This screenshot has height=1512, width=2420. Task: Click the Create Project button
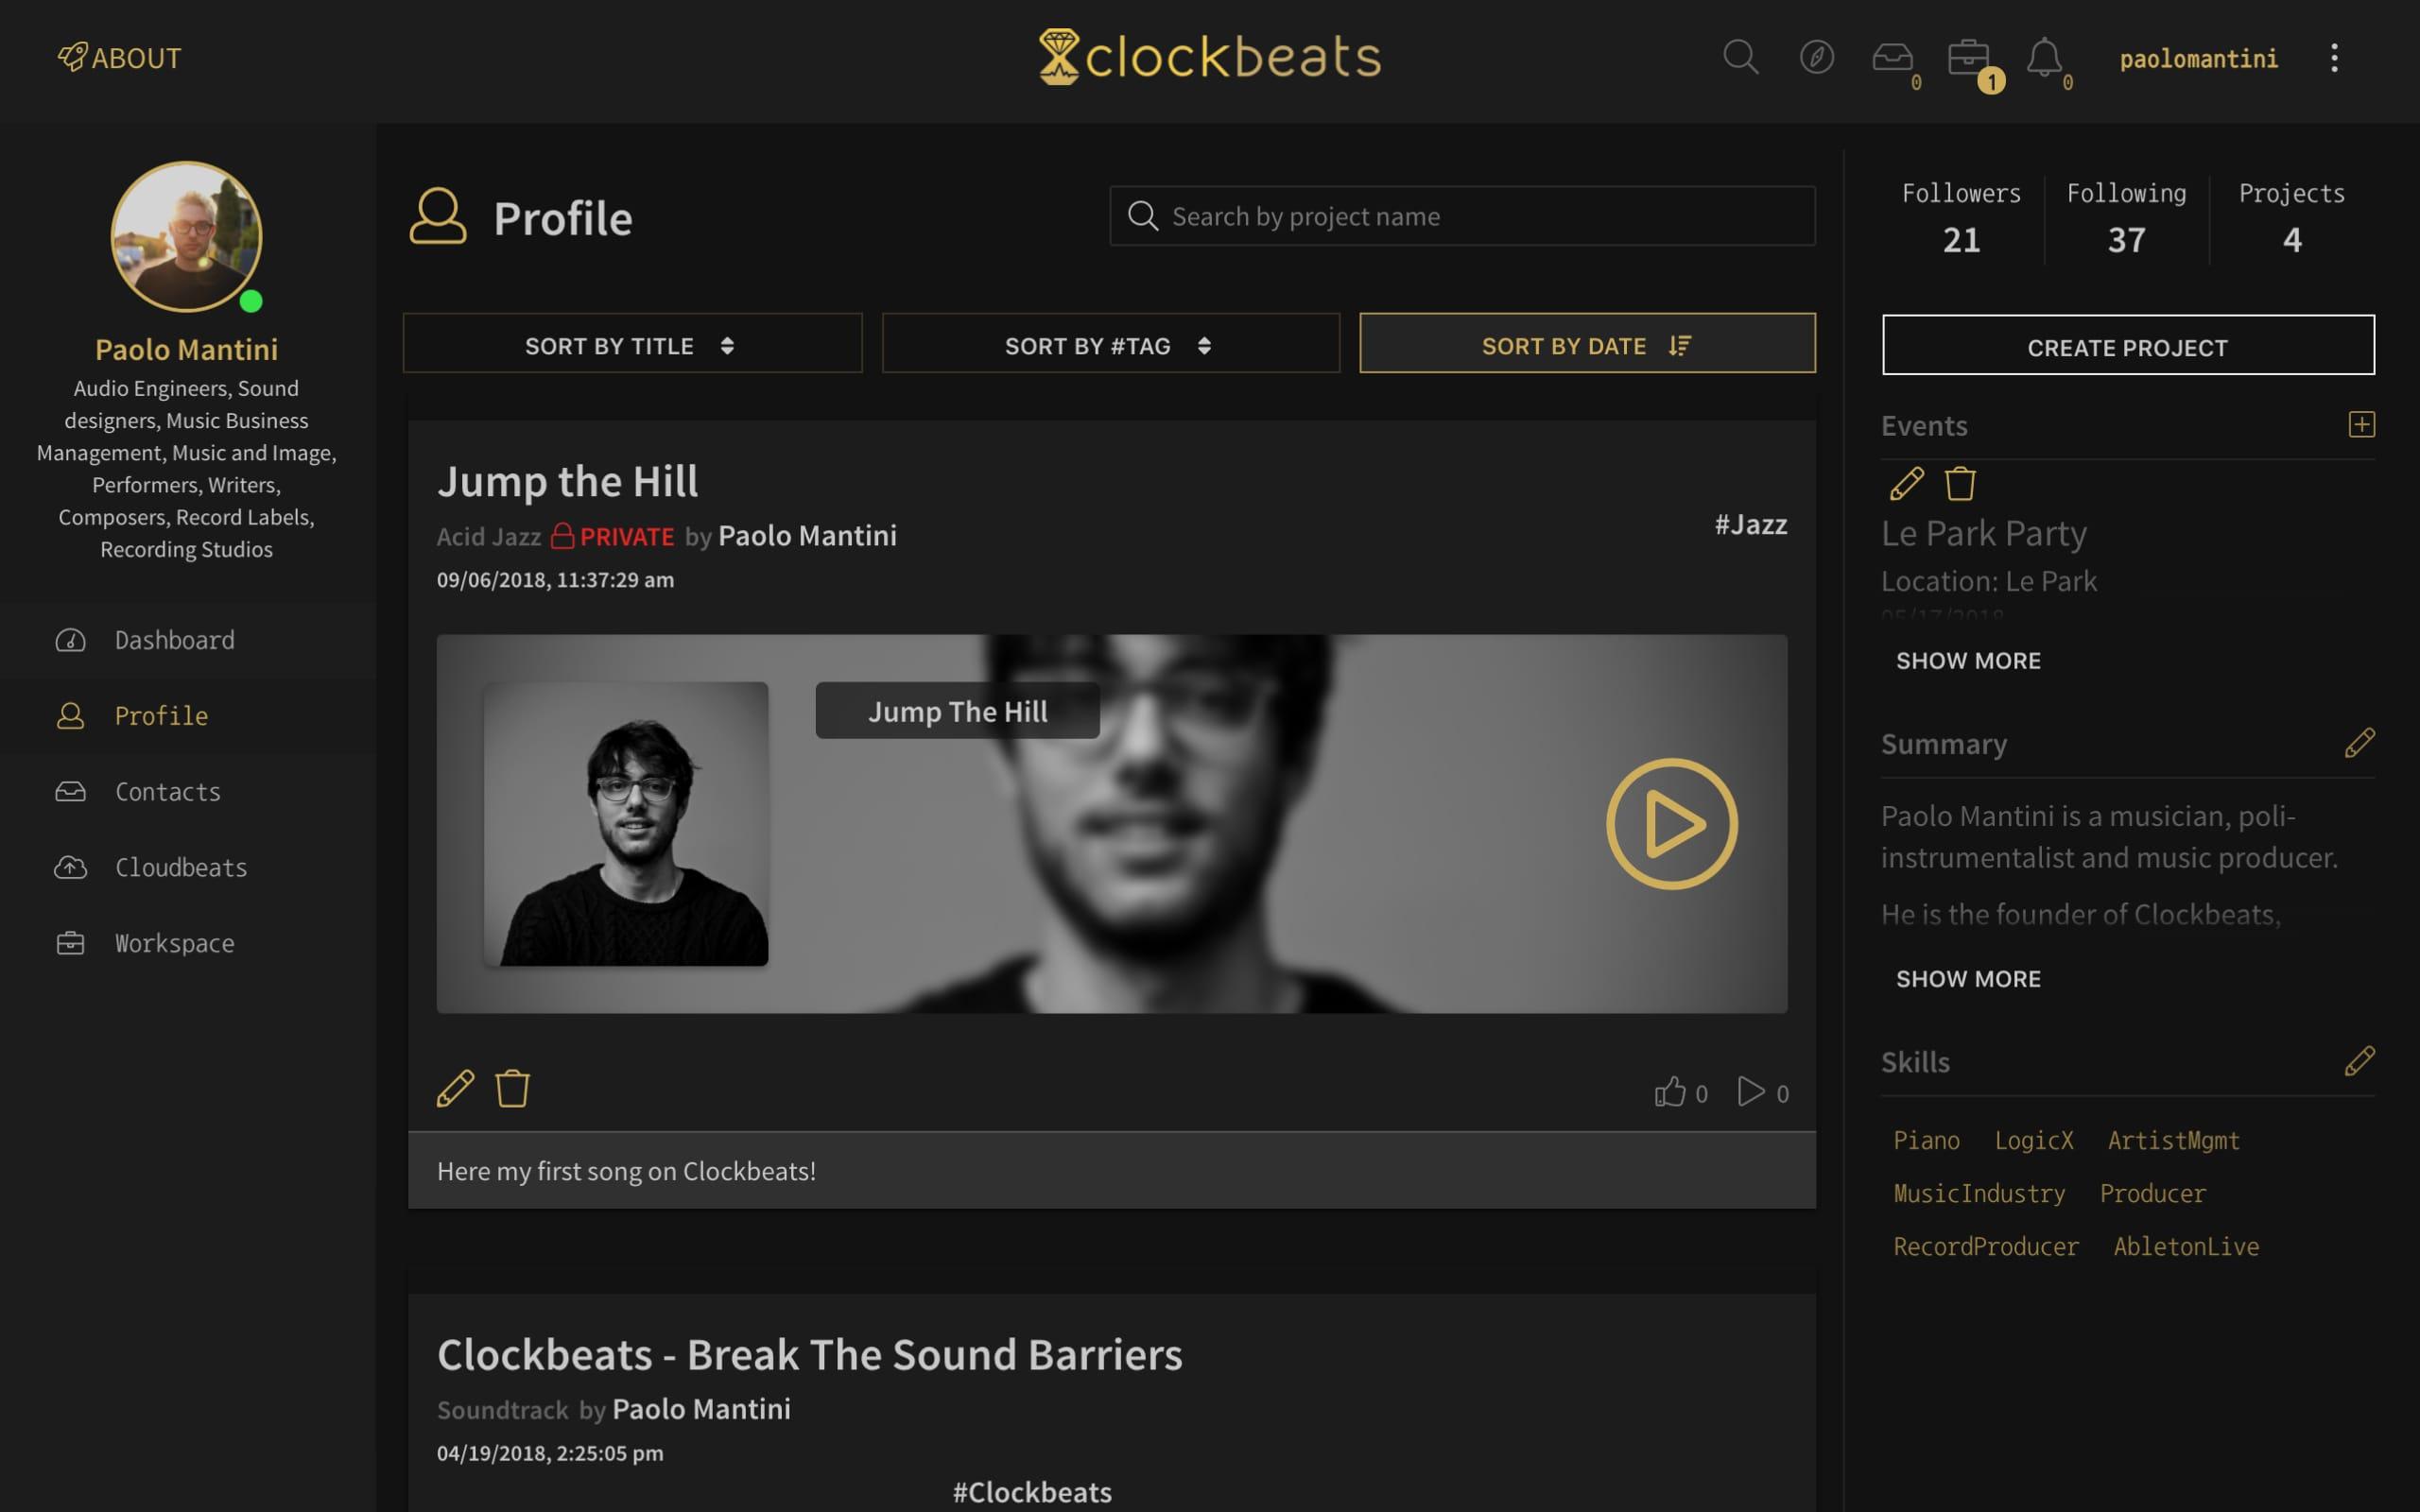tap(2128, 346)
